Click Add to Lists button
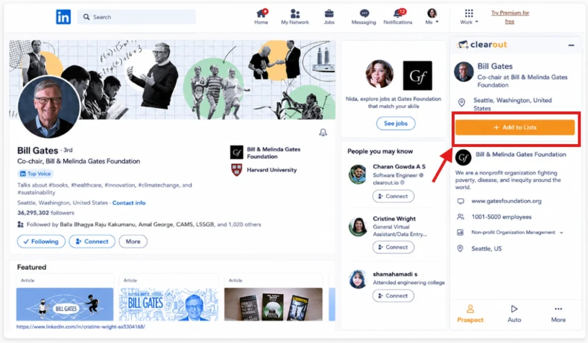The image size is (588, 343). [515, 128]
